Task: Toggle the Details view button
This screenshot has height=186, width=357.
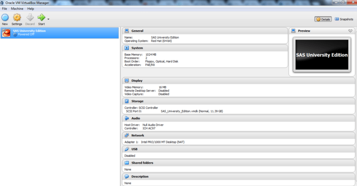Action: (x=323, y=19)
